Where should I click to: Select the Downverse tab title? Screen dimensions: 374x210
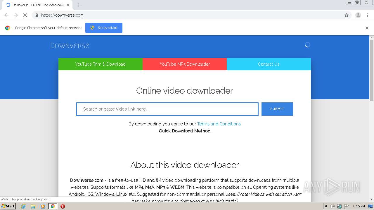pos(38,5)
